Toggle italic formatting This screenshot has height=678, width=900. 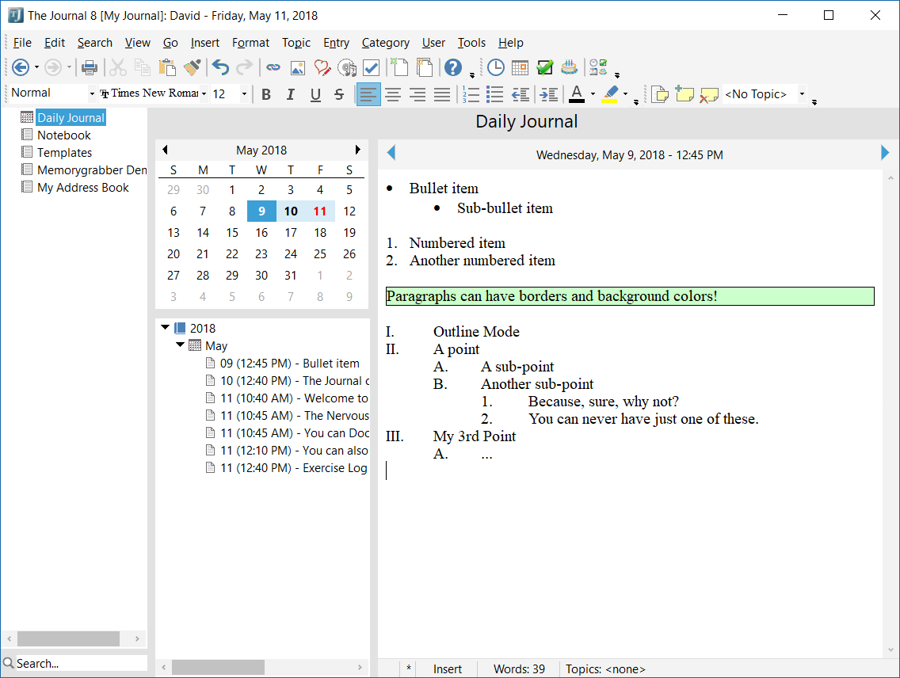coord(291,94)
